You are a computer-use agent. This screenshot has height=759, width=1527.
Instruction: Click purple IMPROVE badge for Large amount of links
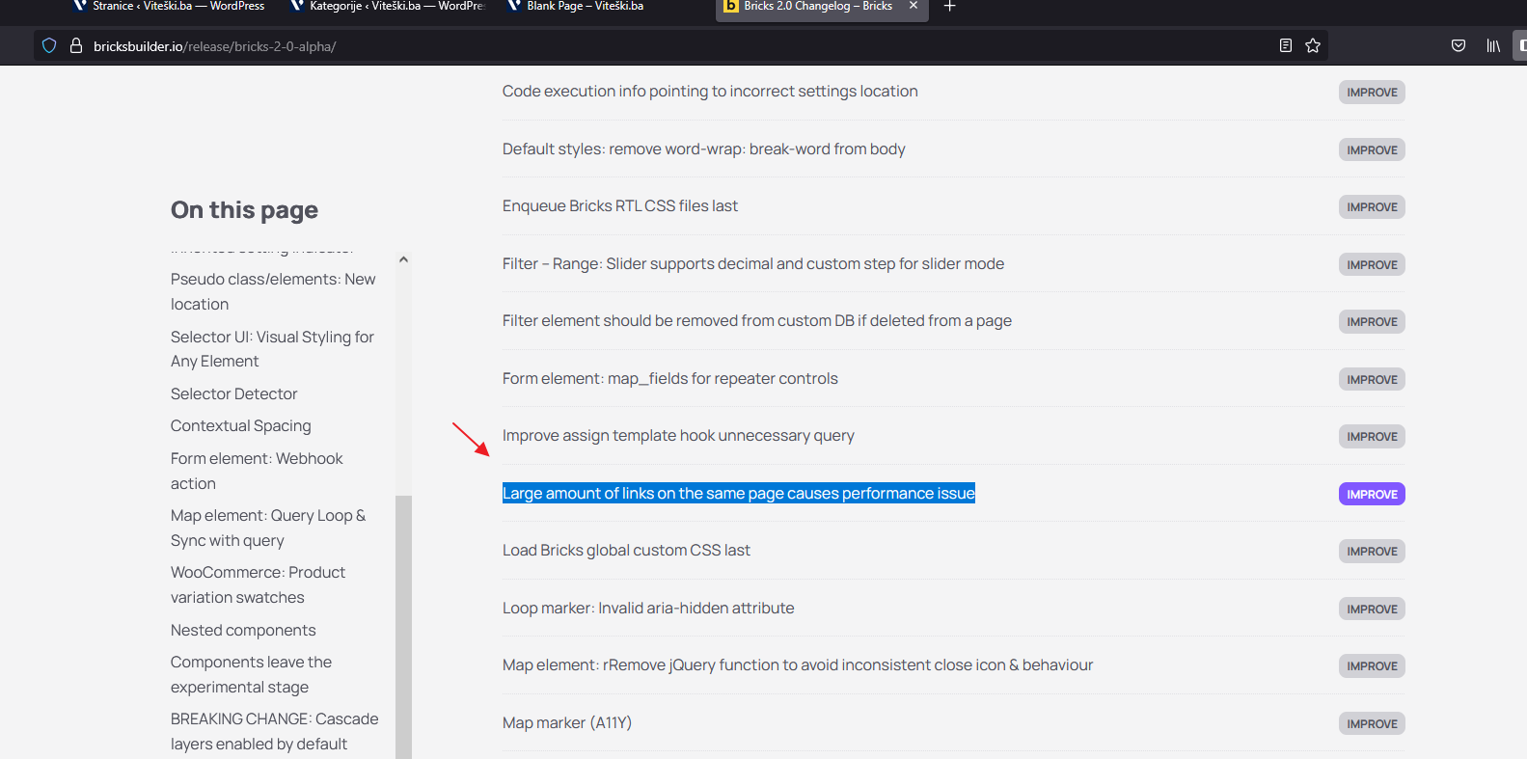tap(1372, 494)
